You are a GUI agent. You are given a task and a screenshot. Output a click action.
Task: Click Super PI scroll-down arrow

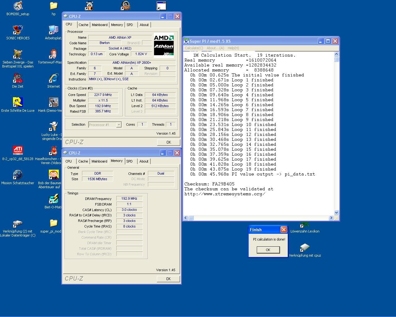coord(337,212)
